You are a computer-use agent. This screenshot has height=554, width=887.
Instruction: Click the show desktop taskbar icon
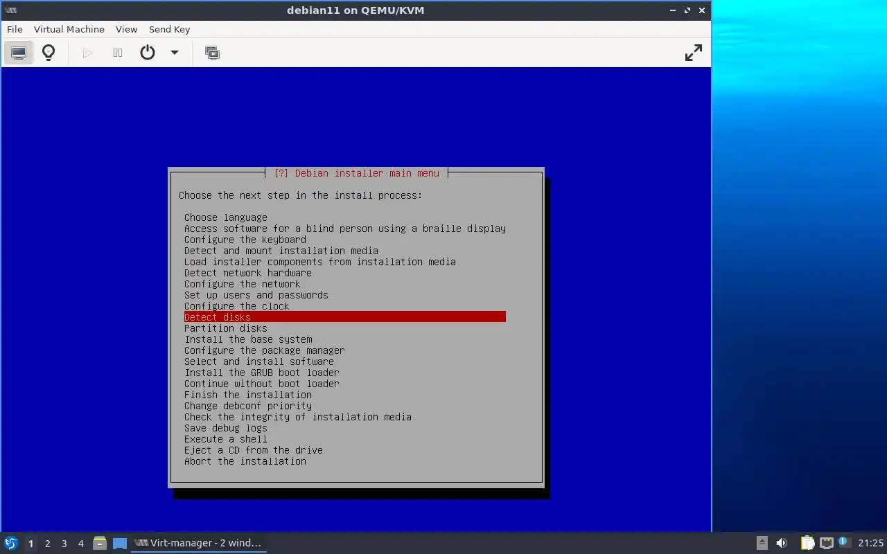119,544
